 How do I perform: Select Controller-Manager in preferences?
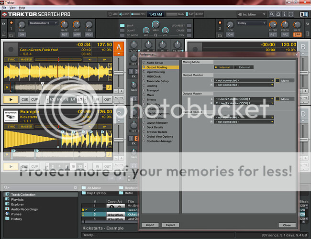point(159,141)
